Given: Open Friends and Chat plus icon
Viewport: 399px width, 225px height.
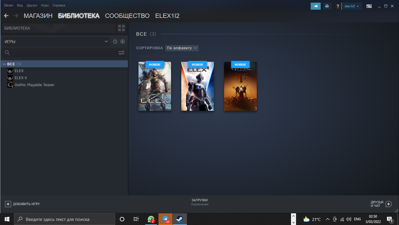Looking at the screenshot, I should pyautogui.click(x=388, y=204).
